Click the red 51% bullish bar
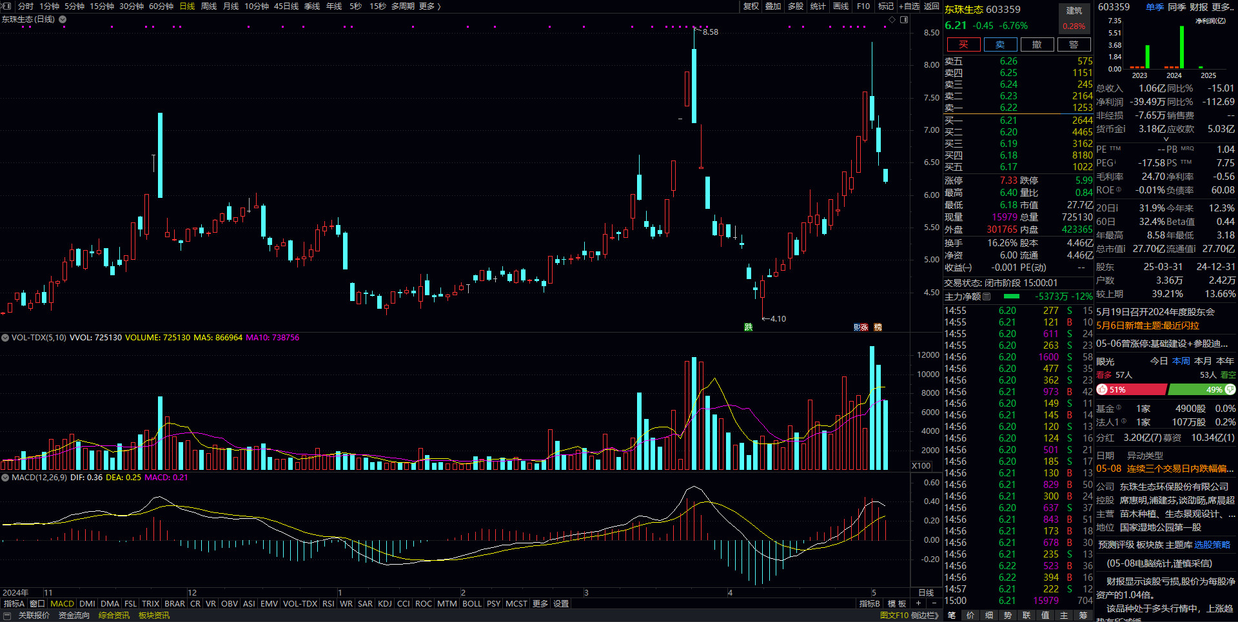 pos(1131,389)
